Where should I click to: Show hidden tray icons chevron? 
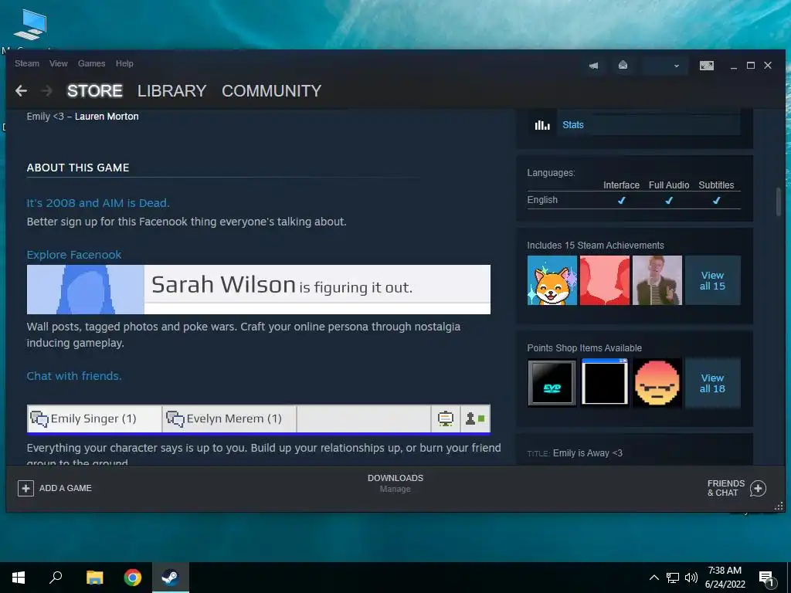pos(654,578)
